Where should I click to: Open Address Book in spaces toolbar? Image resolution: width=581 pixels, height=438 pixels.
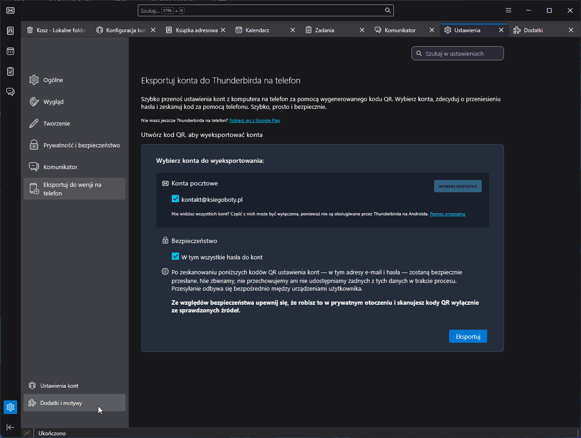coord(10,31)
